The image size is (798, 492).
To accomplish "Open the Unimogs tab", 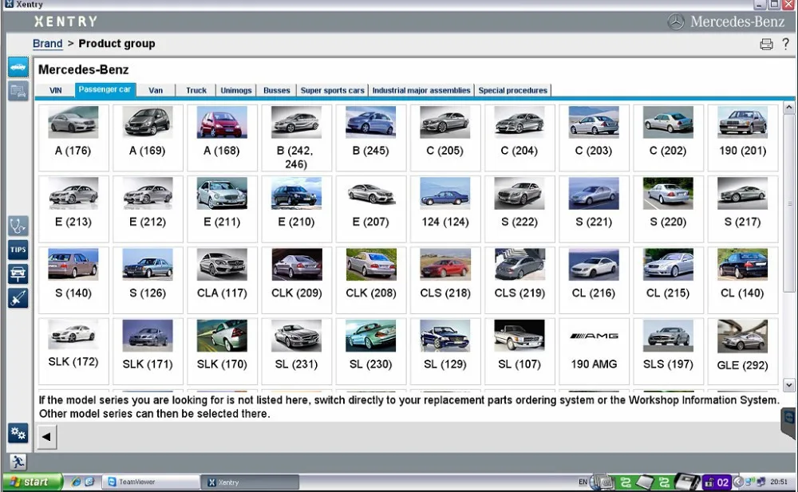I will coord(236,91).
